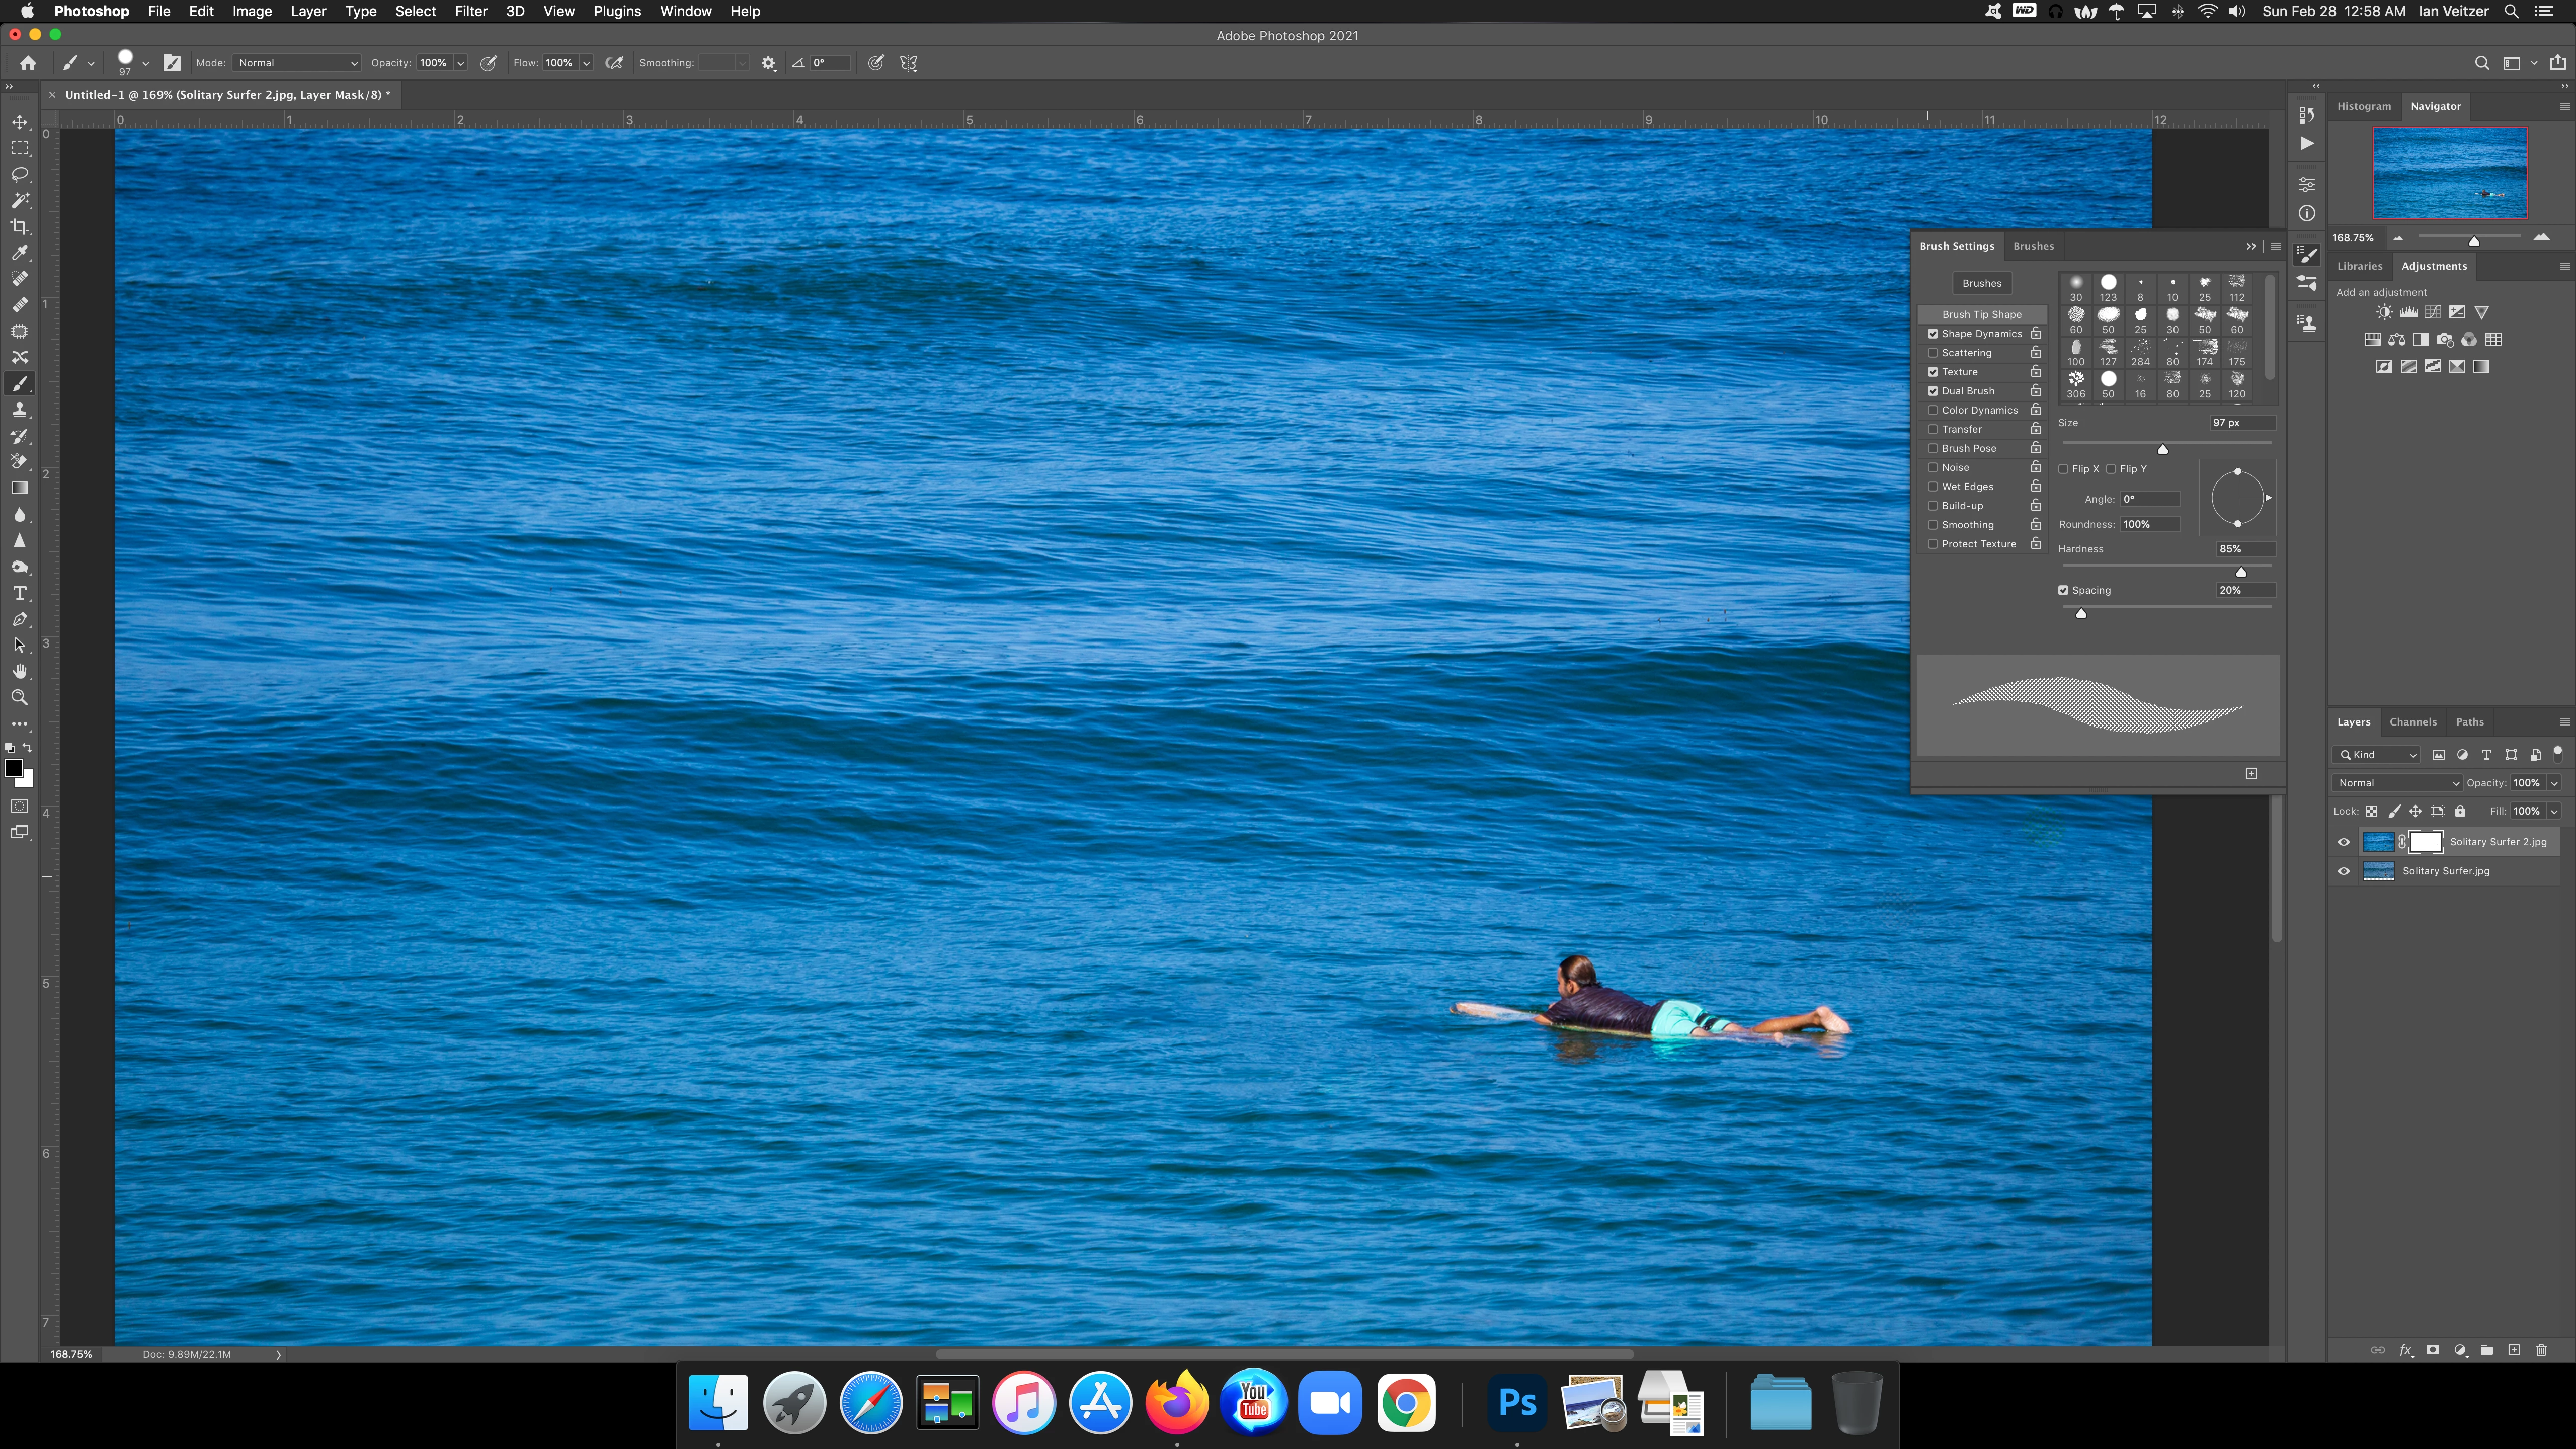Open the layer Kind filter dropdown
Viewport: 2576px width, 1449px height.
pyautogui.click(x=2377, y=755)
